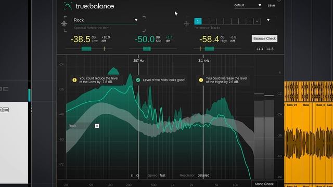Change the Speed setting from fast
Viewport: 333px width, 187px height.
(x=163, y=176)
